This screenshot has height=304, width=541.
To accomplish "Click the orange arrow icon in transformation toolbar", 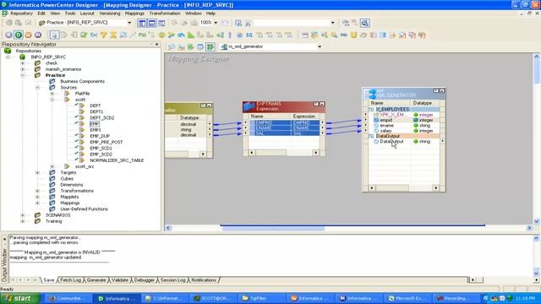I will point(392,35).
